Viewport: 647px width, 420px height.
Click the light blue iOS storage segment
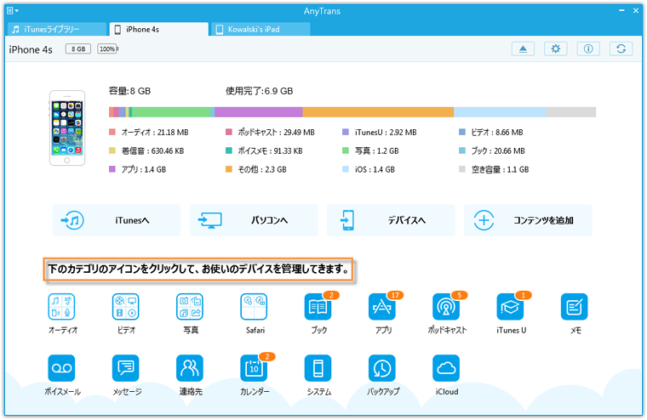(x=500, y=112)
